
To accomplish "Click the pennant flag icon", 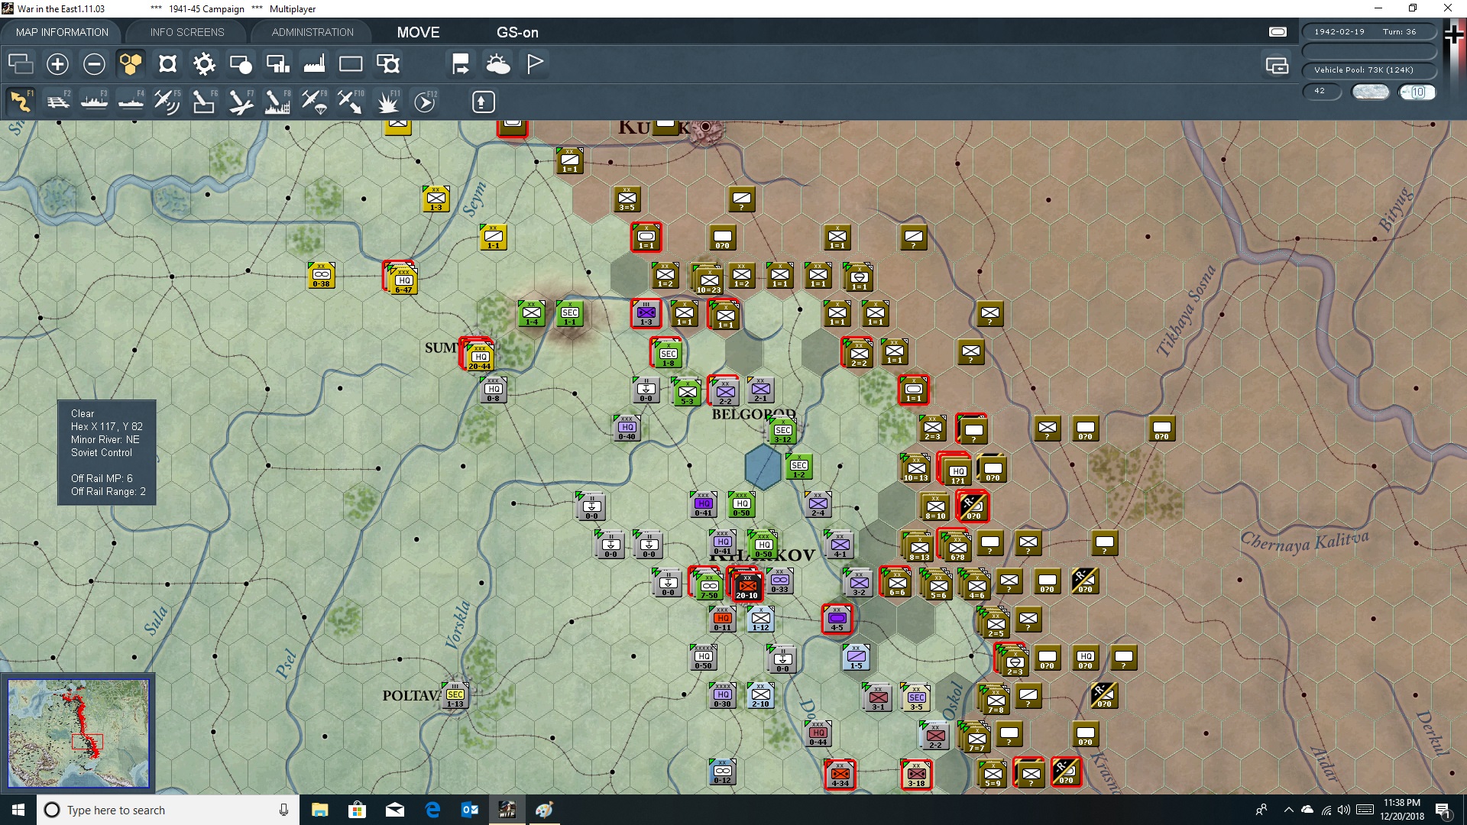I will 535,64.
